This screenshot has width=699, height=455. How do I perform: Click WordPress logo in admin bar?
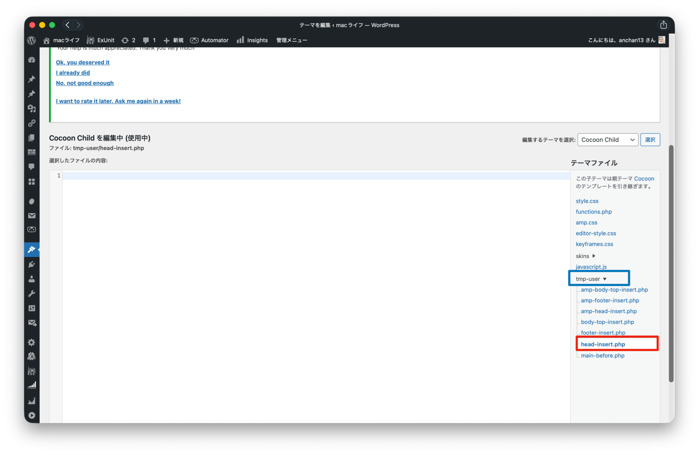(x=32, y=40)
